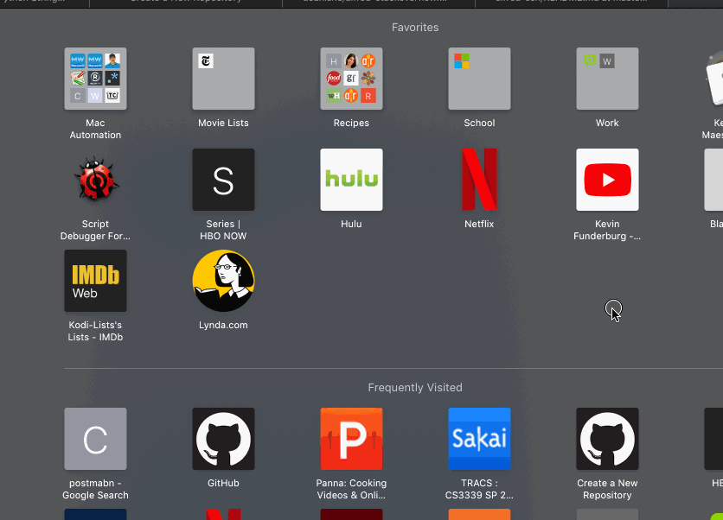Viewport: 723px width, 520px height.
Task: Open the Series HBO NOW favorite
Action: click(223, 180)
